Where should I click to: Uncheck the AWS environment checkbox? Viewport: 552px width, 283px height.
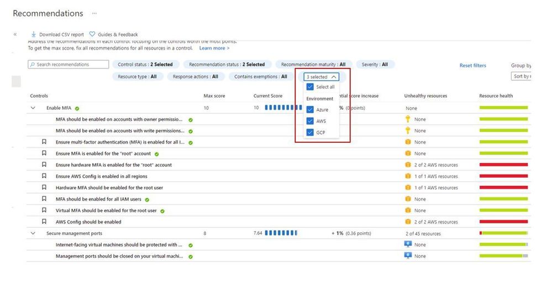(310, 121)
